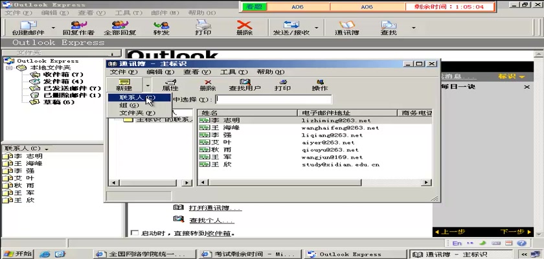Open the Create Mail dropdown arrow
The width and height of the screenshot is (544, 259).
tap(53, 28)
